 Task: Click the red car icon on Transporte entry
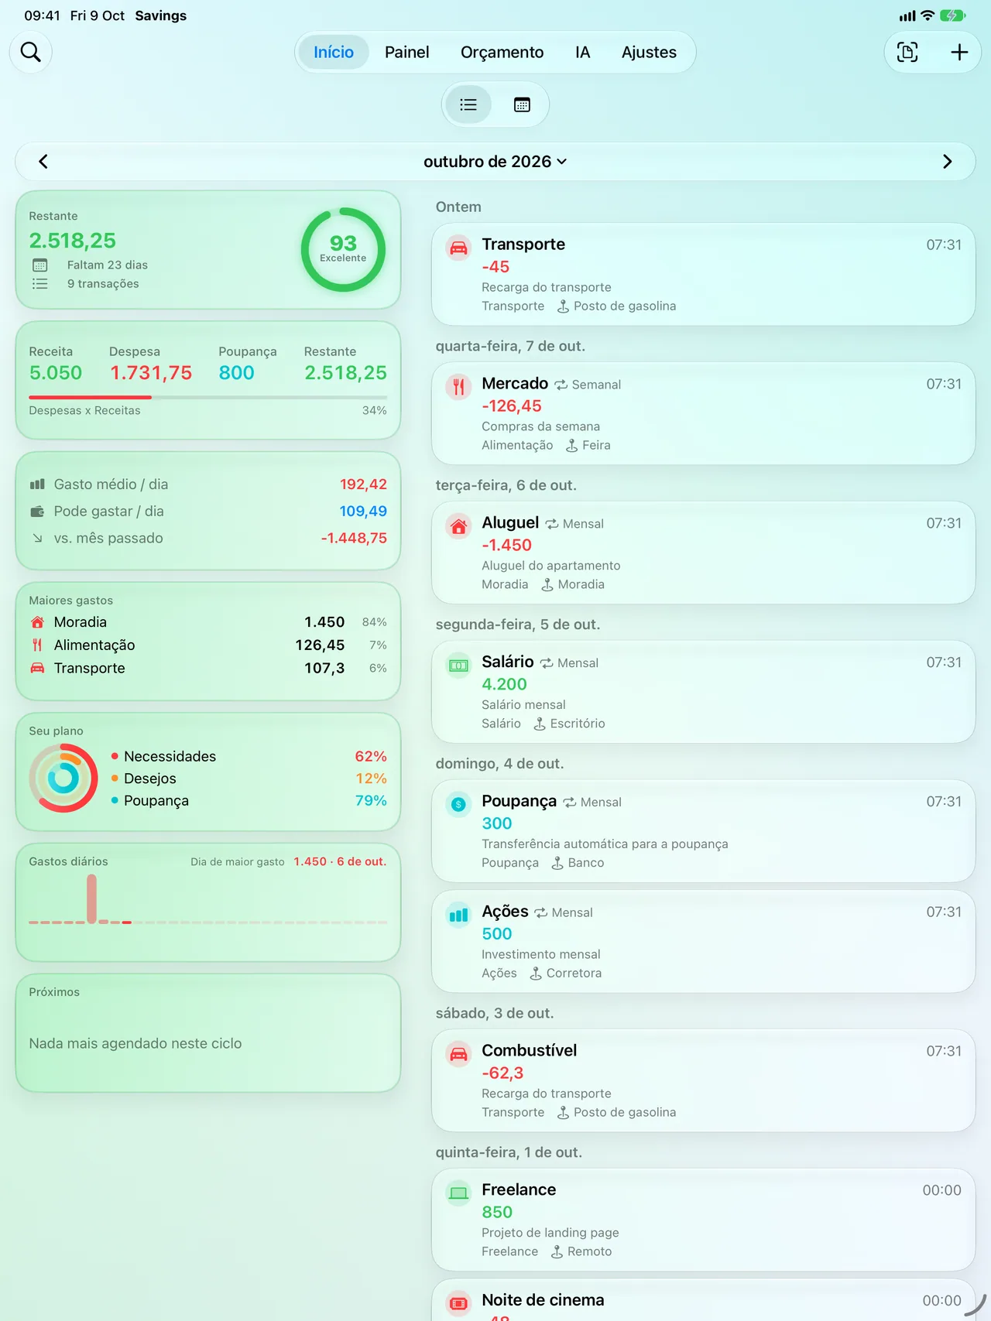(x=458, y=248)
